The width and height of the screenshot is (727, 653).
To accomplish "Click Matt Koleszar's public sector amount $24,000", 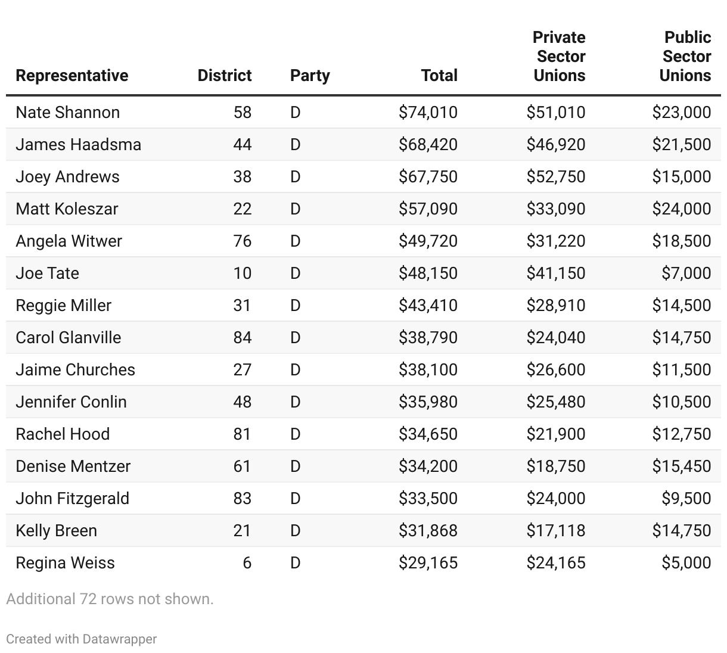I will [x=681, y=209].
